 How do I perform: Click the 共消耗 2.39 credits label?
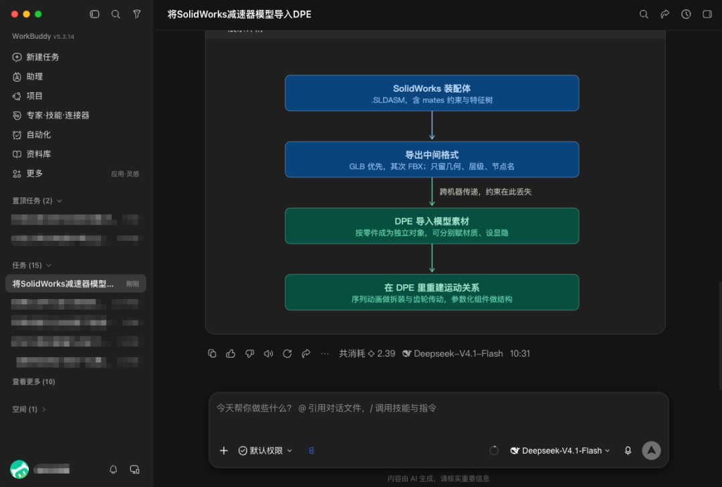[367, 353]
